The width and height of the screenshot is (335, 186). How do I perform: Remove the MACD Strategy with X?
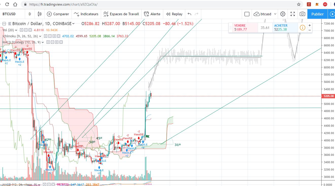click(61, 42)
